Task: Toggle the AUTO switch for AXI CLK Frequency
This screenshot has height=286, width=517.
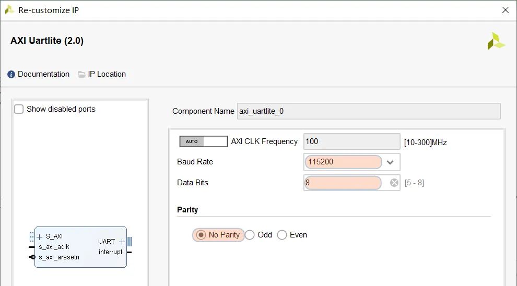Action: click(204, 141)
